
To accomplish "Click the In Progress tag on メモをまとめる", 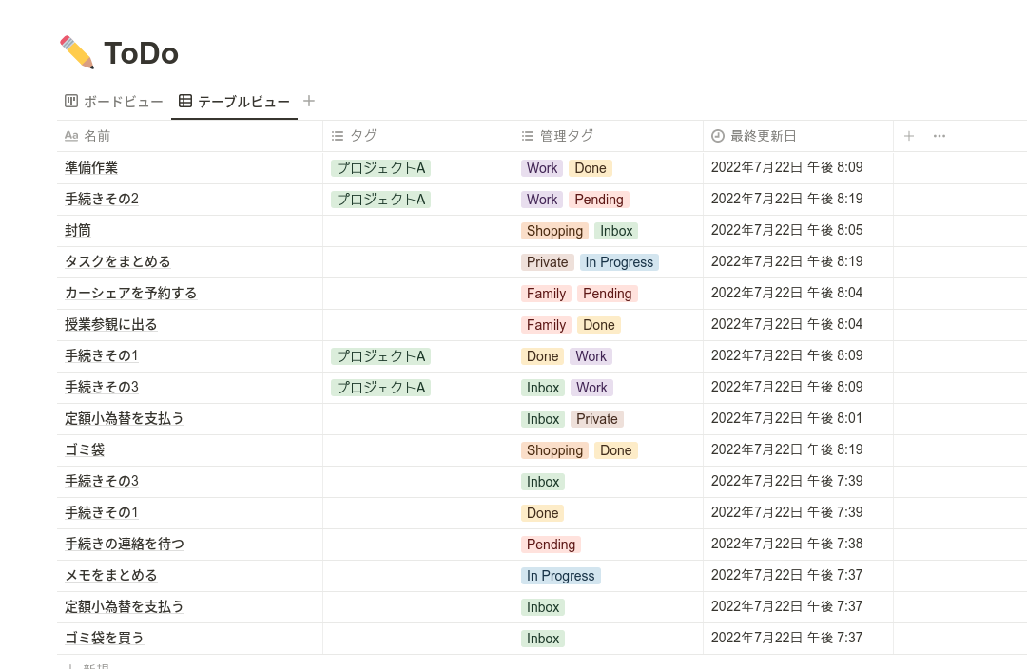I will pyautogui.click(x=561, y=576).
